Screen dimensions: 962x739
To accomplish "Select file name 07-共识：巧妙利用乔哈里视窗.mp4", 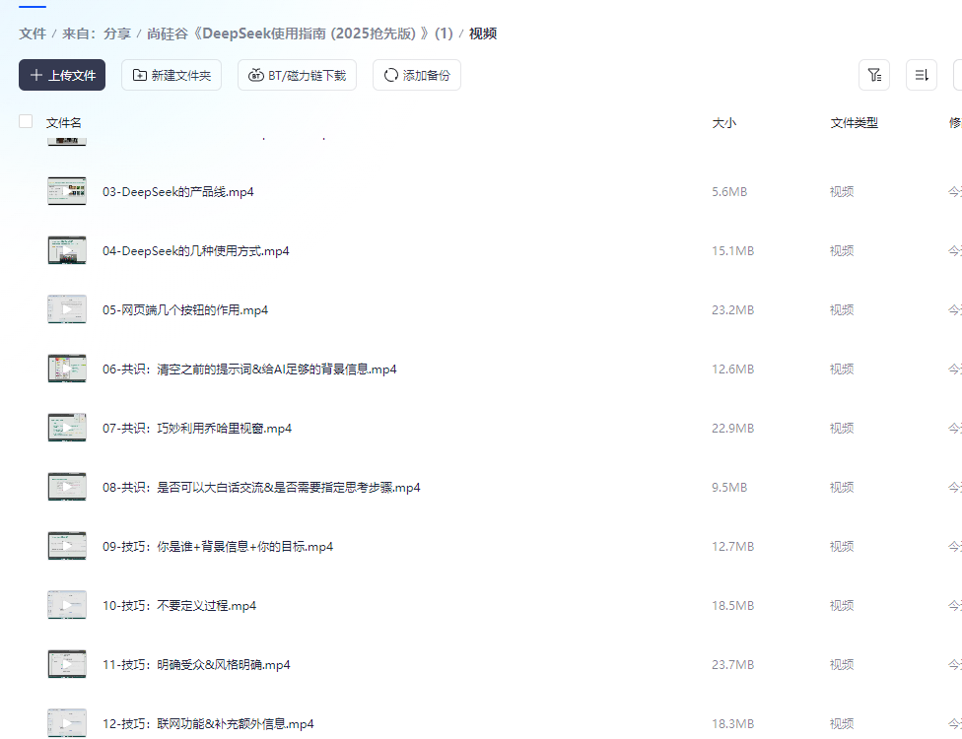I will [197, 429].
